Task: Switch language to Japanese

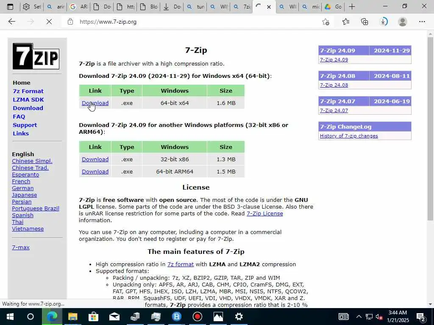Action: pos(24,195)
